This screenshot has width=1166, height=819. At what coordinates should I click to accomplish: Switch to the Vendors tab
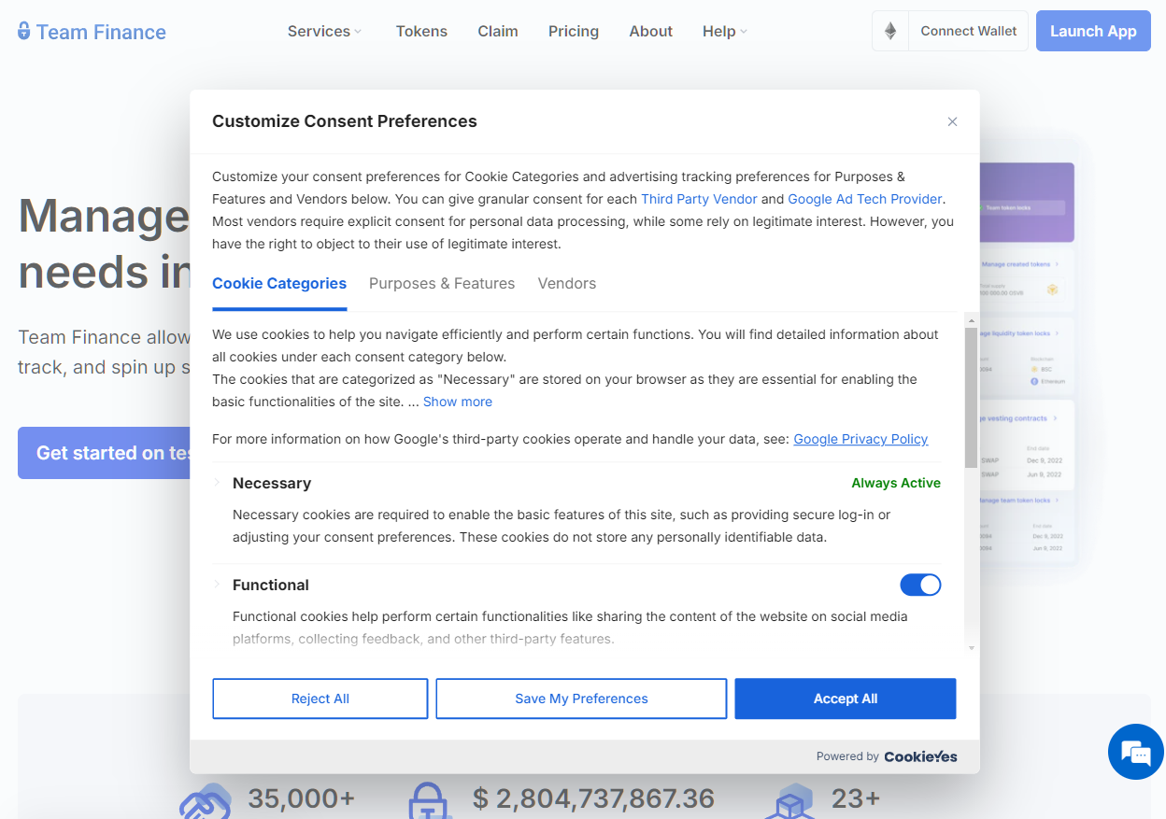pos(567,283)
